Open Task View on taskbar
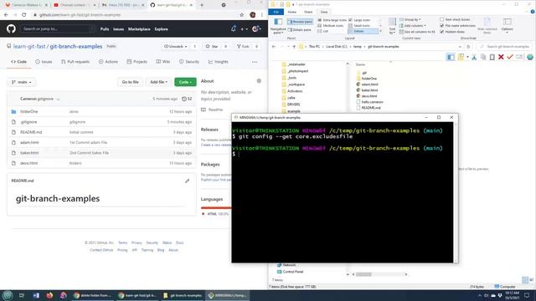 tap(22, 295)
